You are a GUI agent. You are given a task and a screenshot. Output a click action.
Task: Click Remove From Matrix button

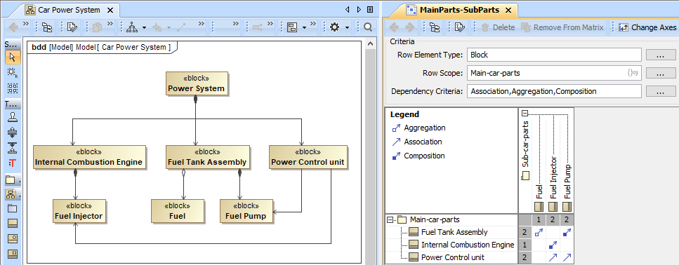[x=562, y=27]
